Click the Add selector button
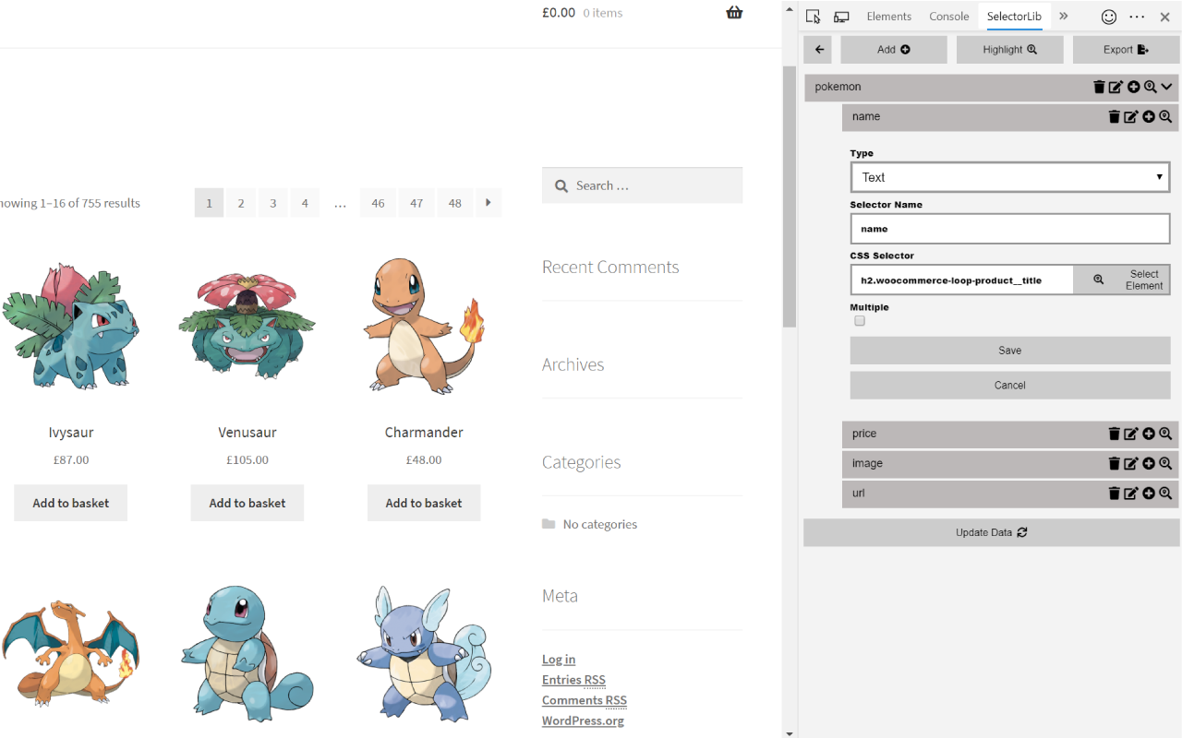Screen dimensions: 1182x738 tap(894, 50)
